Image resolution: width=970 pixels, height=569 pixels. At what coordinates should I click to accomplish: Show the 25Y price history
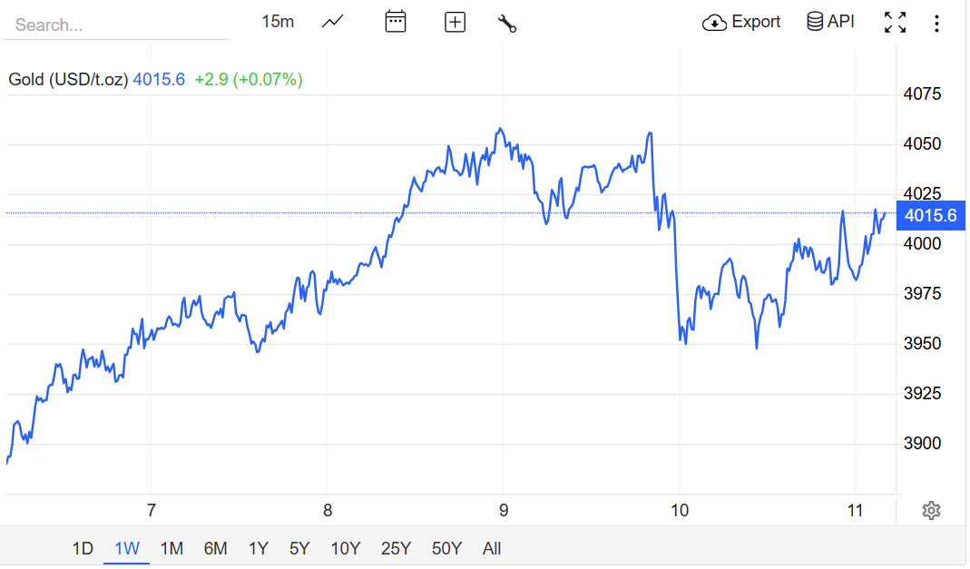pyautogui.click(x=397, y=548)
